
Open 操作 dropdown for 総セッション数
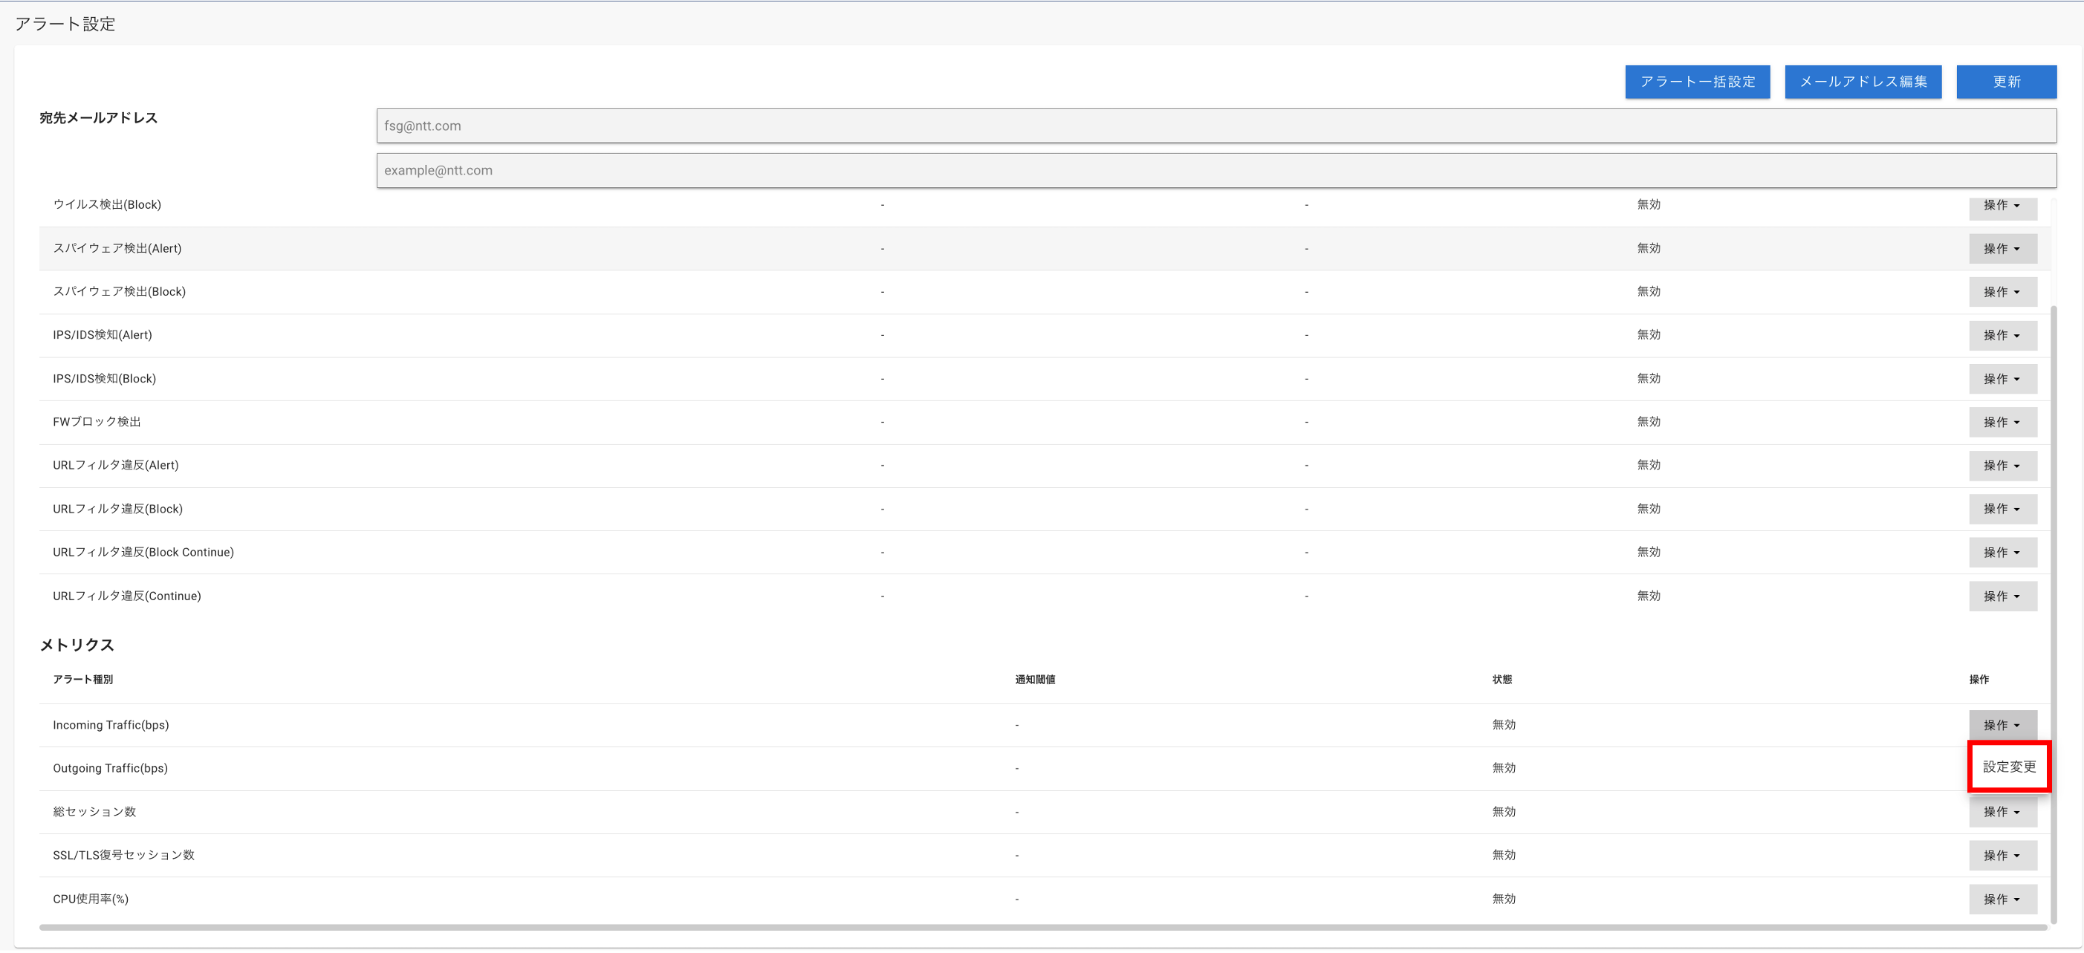point(2002,812)
